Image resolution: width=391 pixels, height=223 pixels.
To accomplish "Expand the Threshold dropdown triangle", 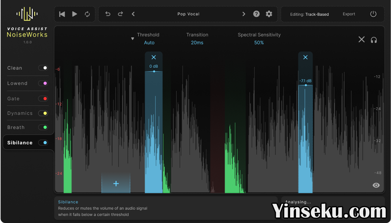I will pyautogui.click(x=132, y=39).
